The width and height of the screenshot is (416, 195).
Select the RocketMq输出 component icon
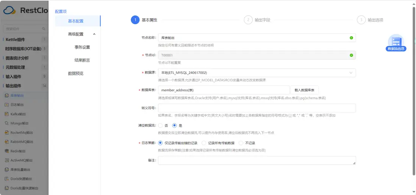pos(7,133)
